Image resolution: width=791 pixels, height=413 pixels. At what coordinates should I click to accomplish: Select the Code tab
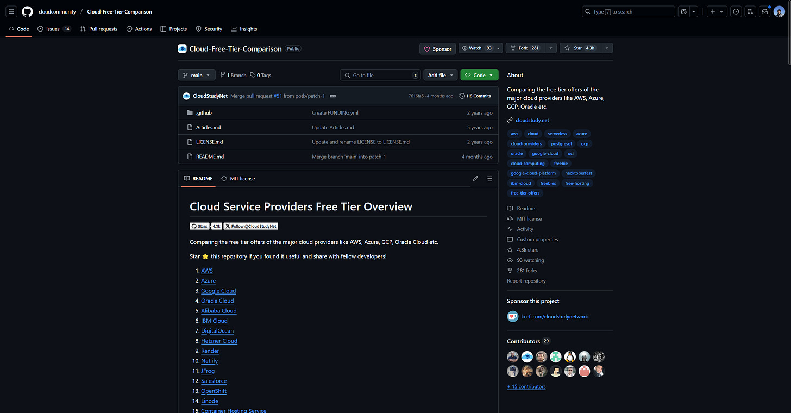19,29
